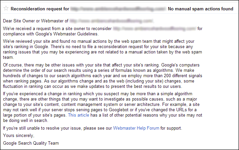Click "No manual spam actions found" heading
This screenshot has width=239, height=150.
(x=200, y=9)
